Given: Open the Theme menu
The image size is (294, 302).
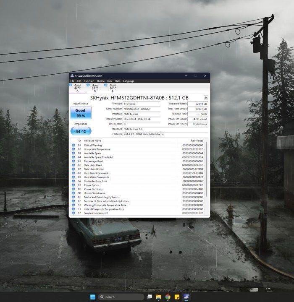Looking at the screenshot, I should 101,81.
